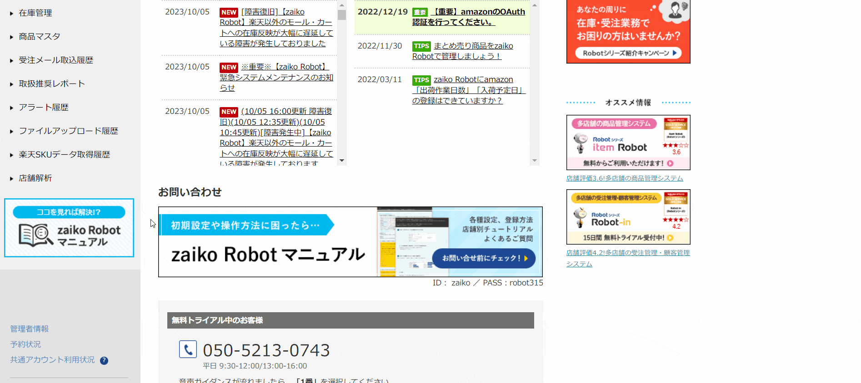
Task: Click the telephone icon beside 050-5213-0743
Action: tap(188, 349)
